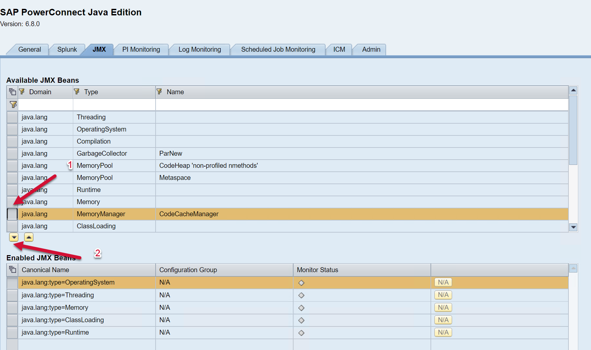Image resolution: width=591 pixels, height=350 pixels.
Task: Switch to the Splunk tab
Action: click(67, 49)
